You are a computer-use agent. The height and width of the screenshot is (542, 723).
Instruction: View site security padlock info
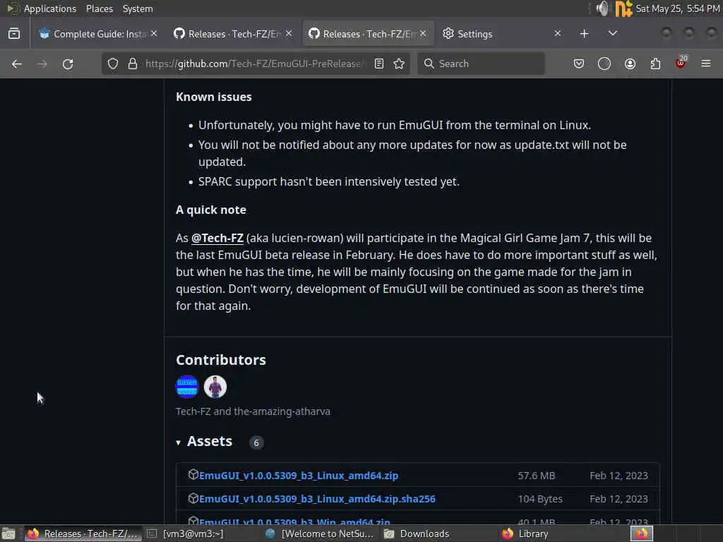[x=132, y=64]
